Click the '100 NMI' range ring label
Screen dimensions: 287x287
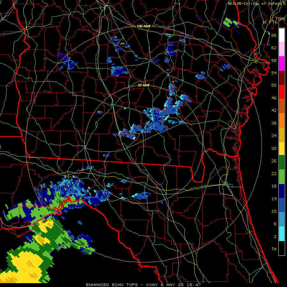pyautogui.click(x=143, y=26)
